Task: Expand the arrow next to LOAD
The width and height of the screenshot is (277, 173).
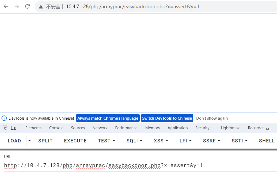Action: (29, 141)
